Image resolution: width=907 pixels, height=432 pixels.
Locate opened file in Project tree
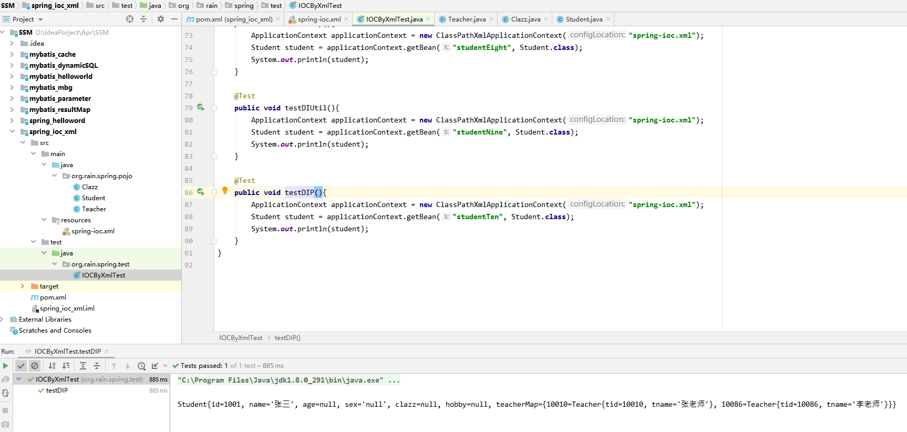tap(130, 19)
